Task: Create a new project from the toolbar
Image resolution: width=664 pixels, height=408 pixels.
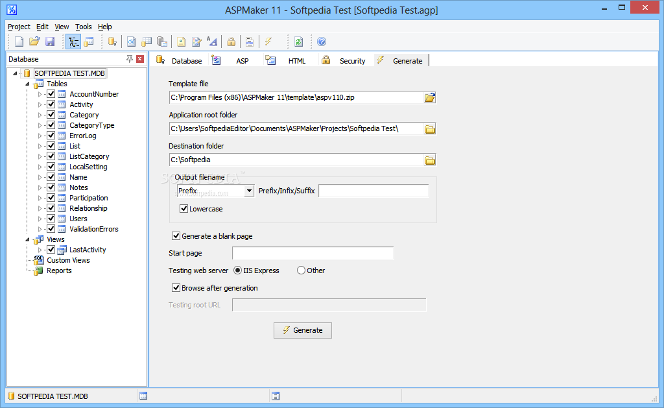Action: coord(19,42)
